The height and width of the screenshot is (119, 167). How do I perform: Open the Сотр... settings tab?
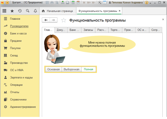coord(156,30)
